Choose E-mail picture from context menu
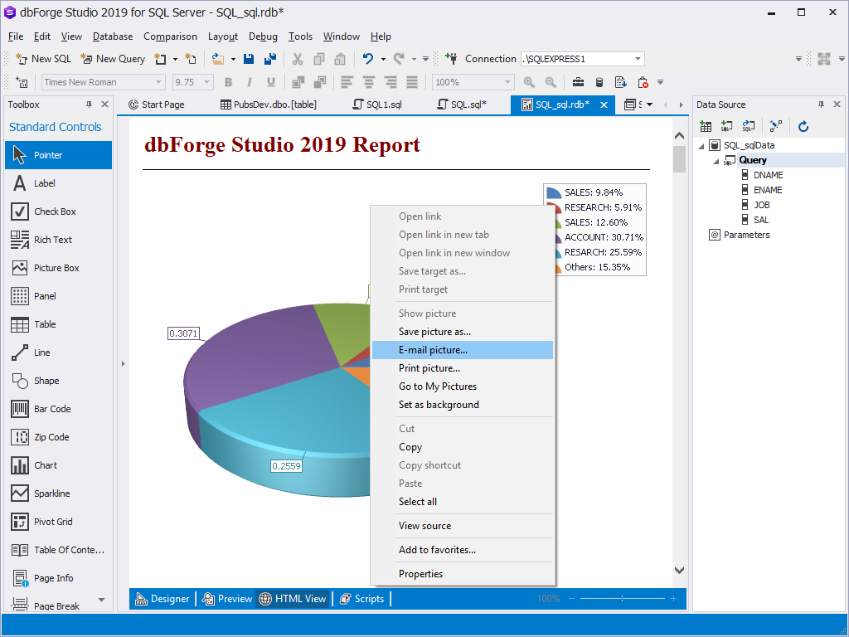Image resolution: width=849 pixels, height=637 pixels. 433,350
